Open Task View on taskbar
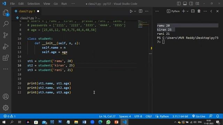The width and height of the screenshot is (223, 125). 20,122
